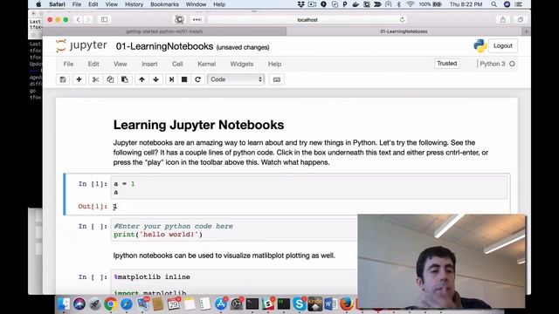Image resolution: width=559 pixels, height=314 pixels.
Task: Open Chrome from the Dock
Action: point(111,304)
